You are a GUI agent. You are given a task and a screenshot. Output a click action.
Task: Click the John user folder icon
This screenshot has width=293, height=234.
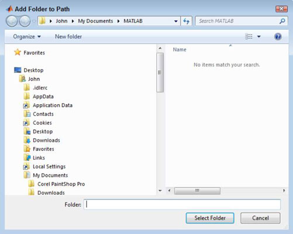(x=22, y=79)
